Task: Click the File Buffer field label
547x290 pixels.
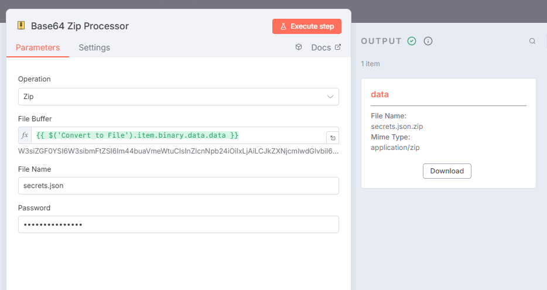Action: coord(35,119)
